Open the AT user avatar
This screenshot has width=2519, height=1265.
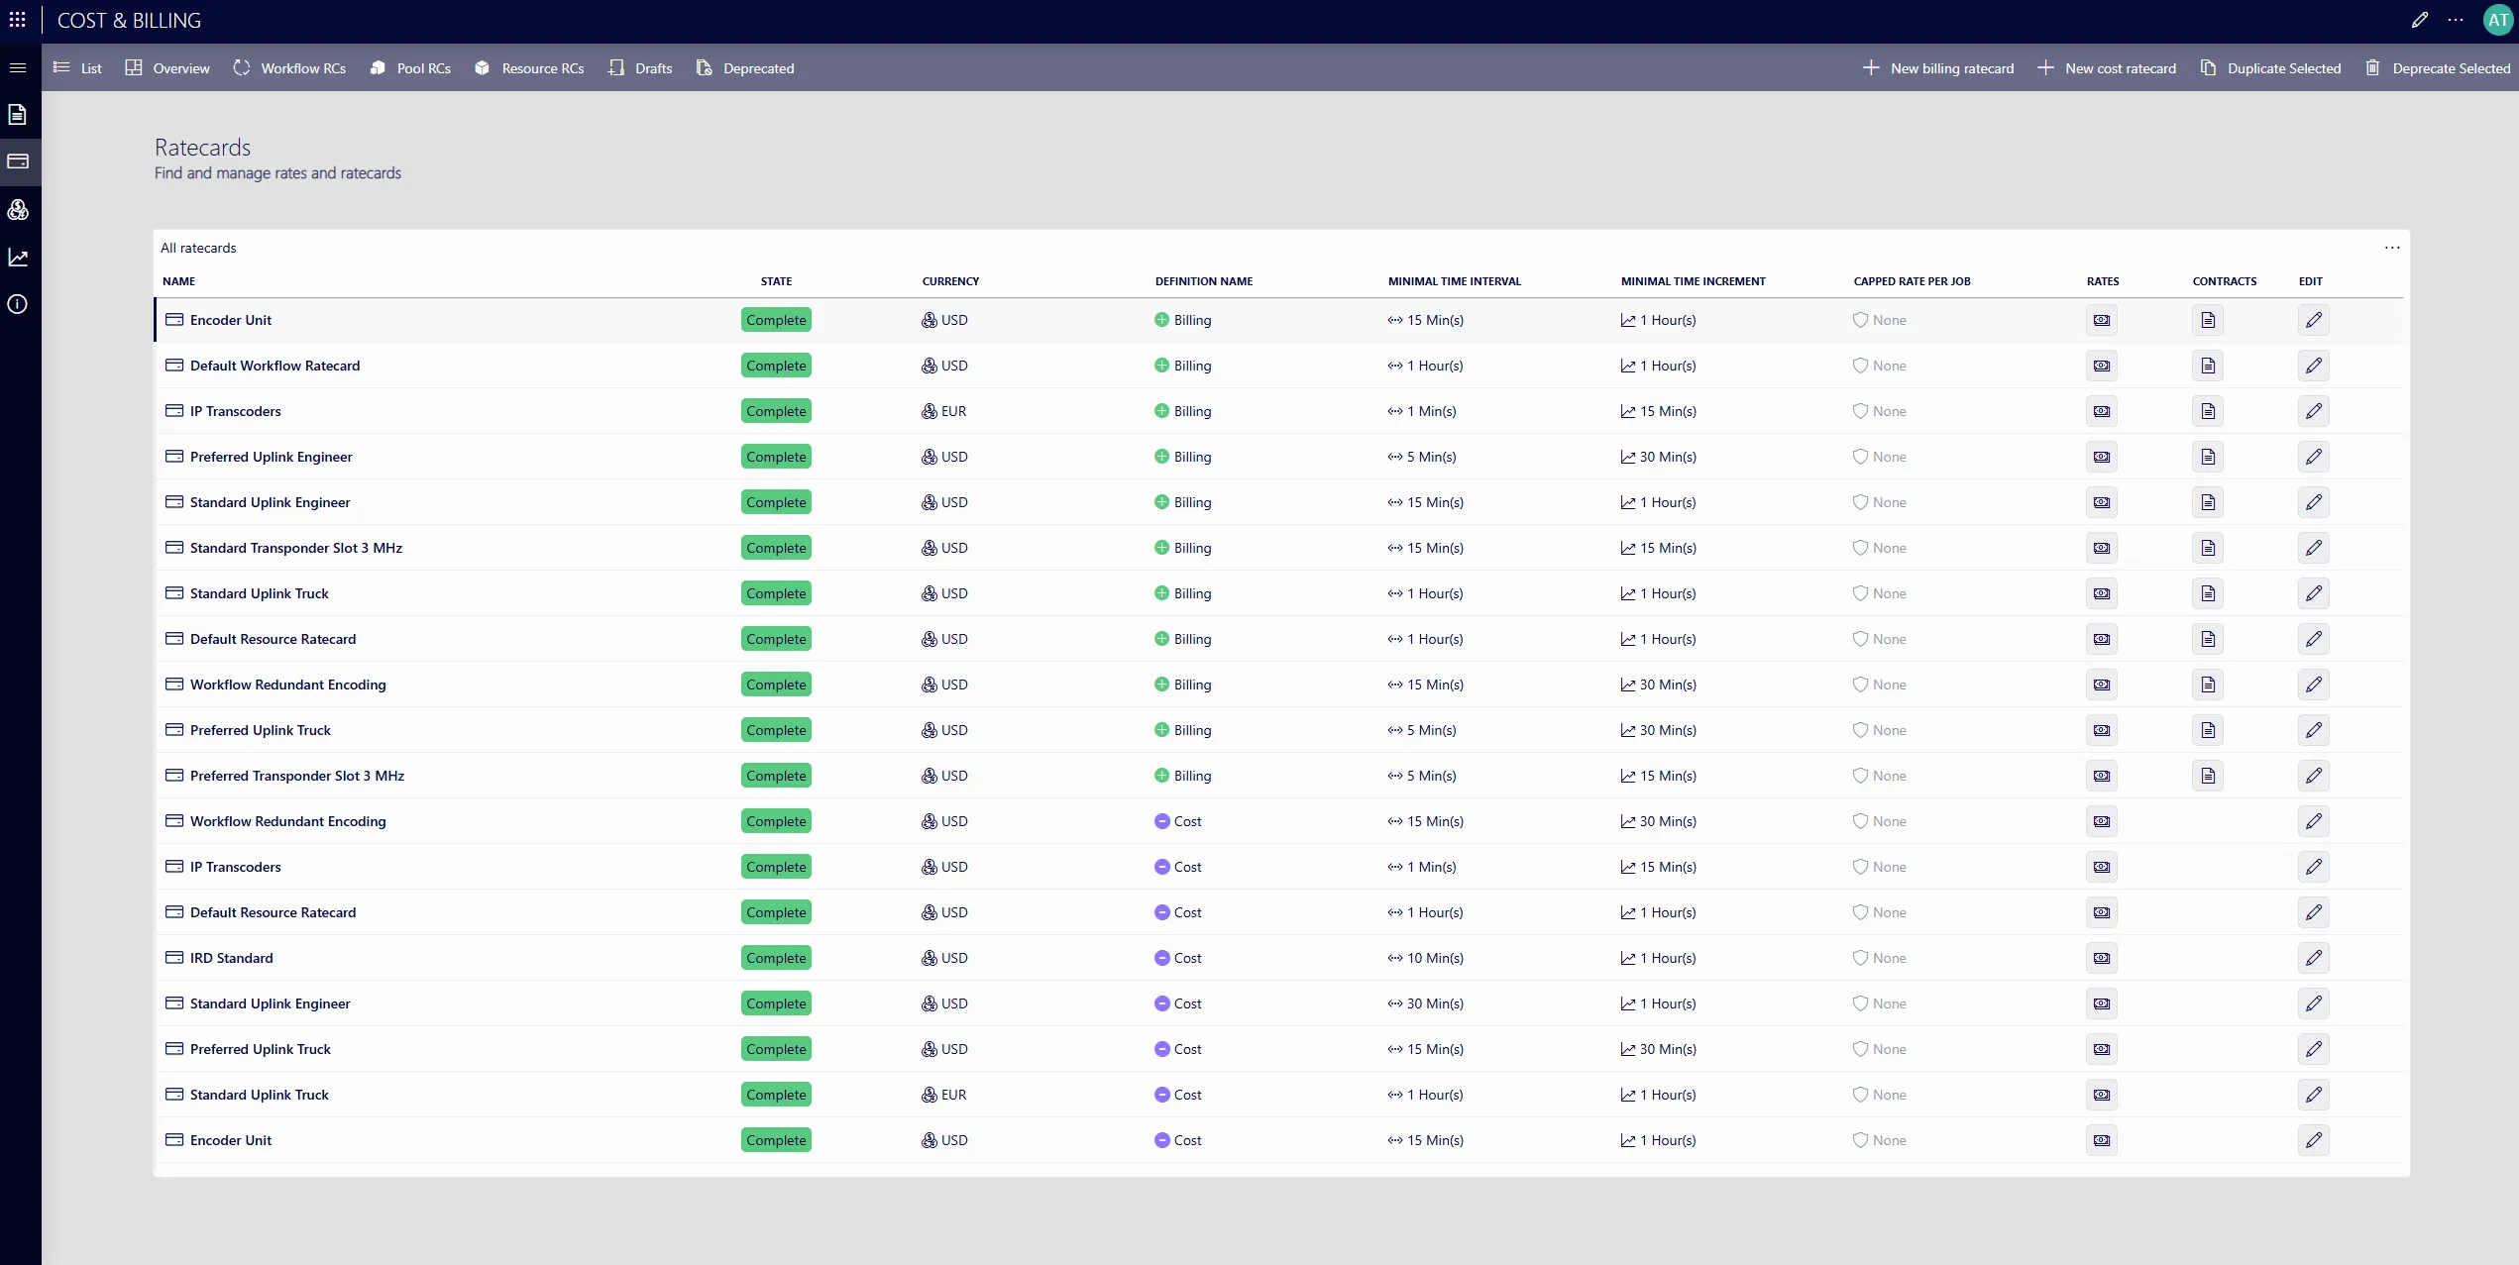click(x=2498, y=20)
